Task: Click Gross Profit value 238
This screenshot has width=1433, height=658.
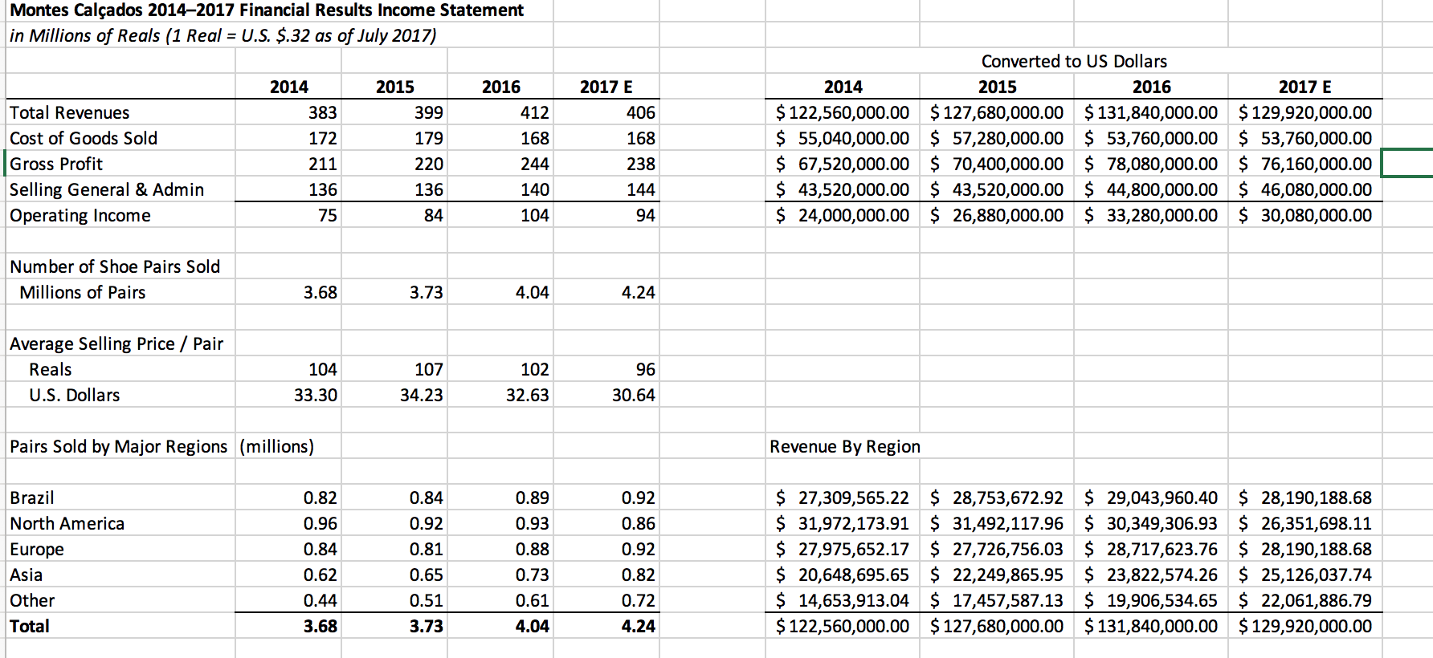Action: point(641,164)
